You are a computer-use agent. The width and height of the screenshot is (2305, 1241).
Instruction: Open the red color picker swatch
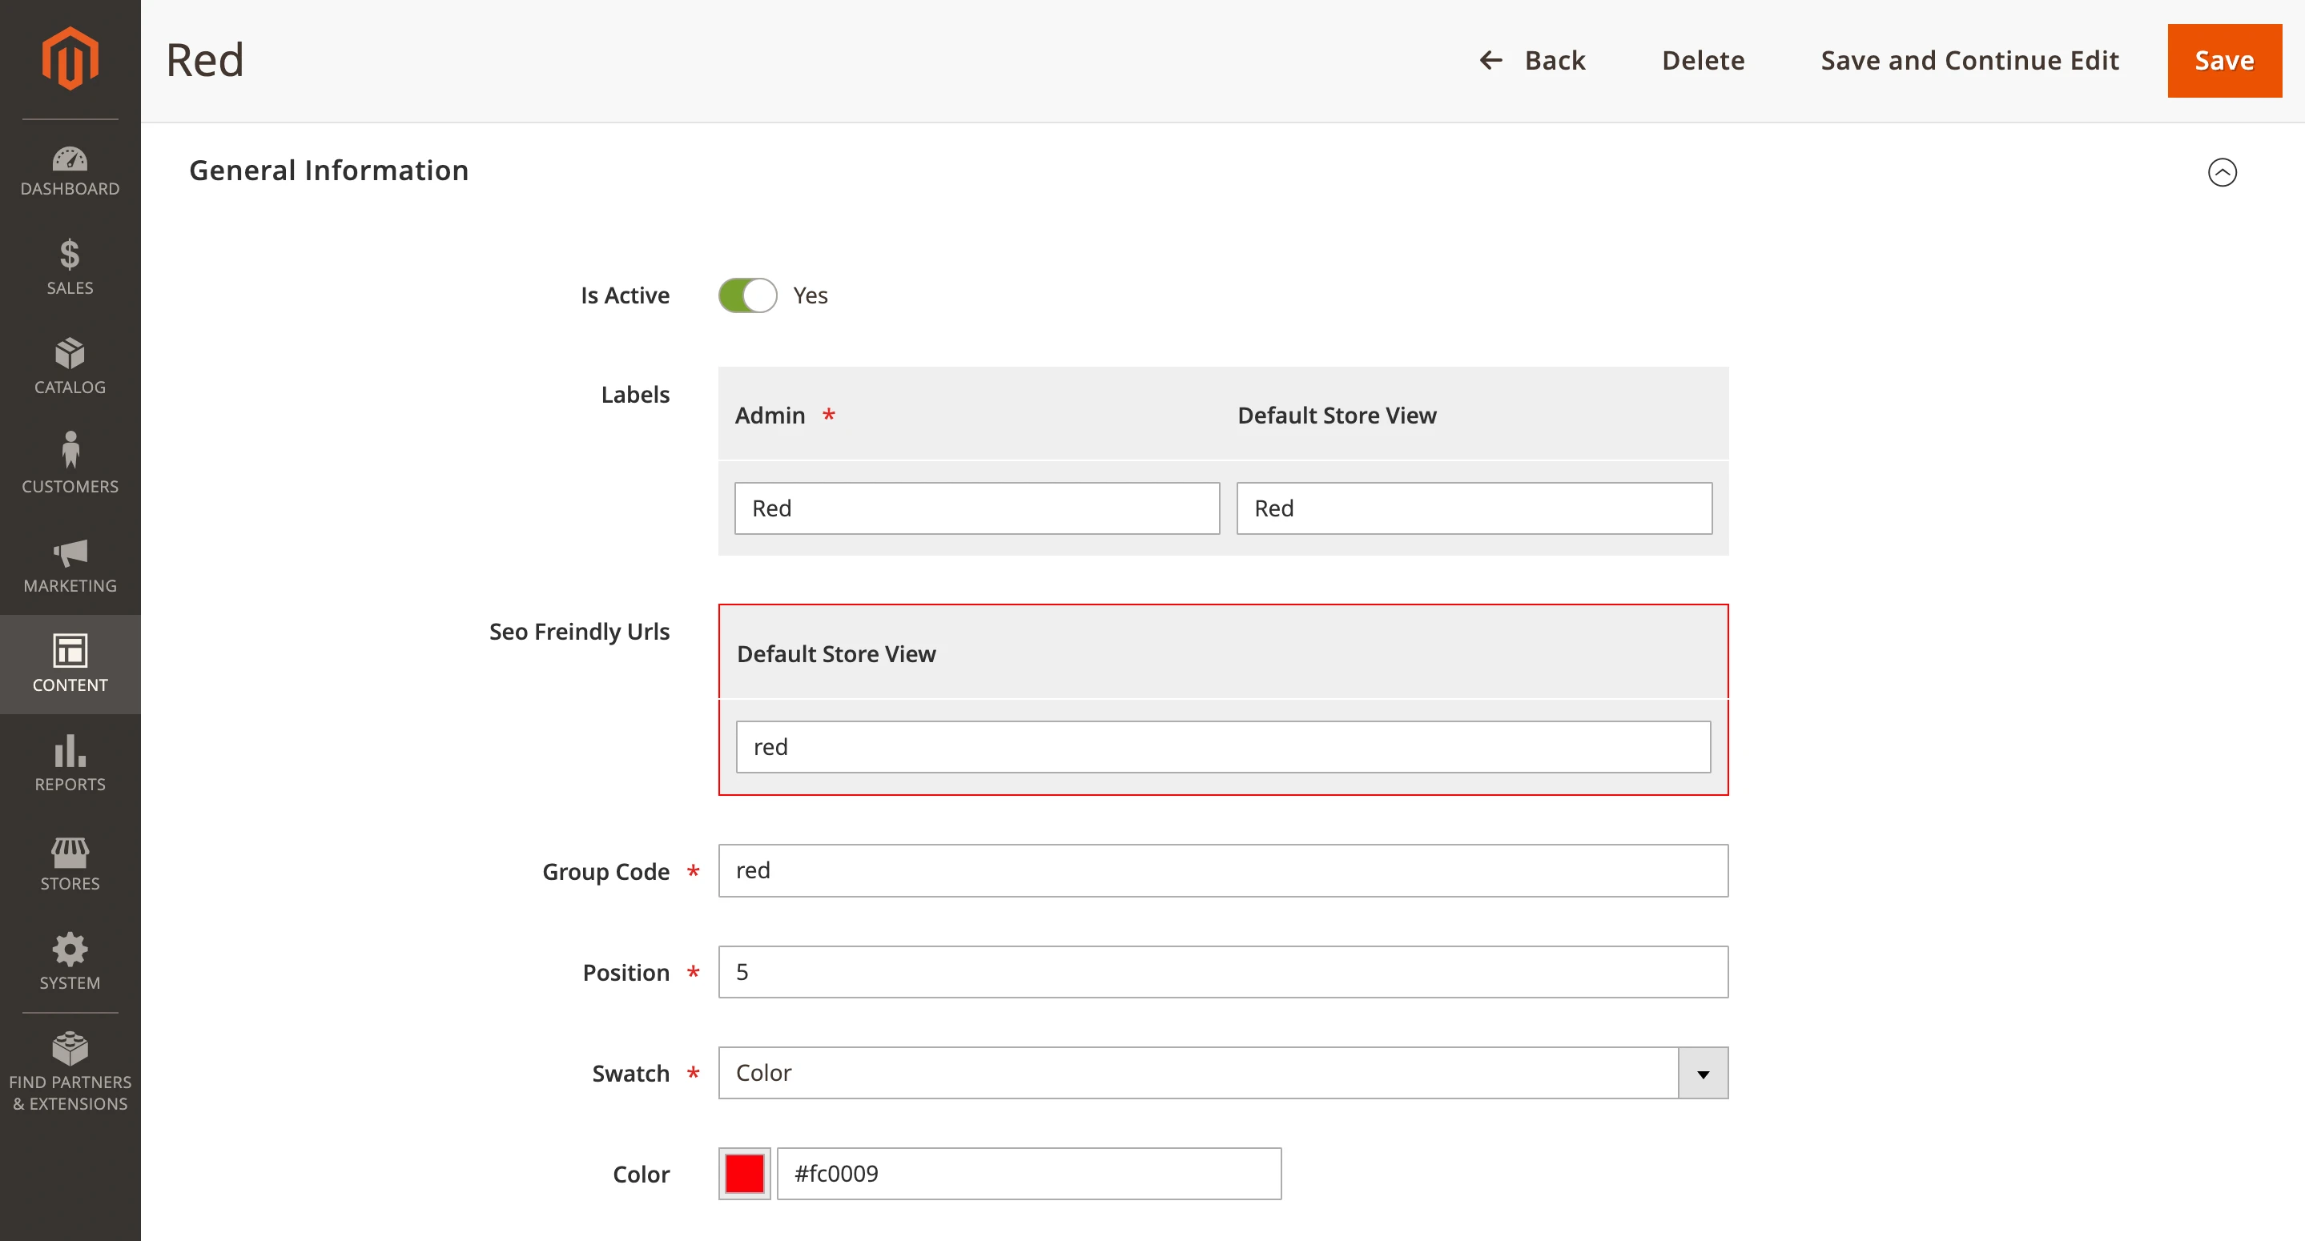pyautogui.click(x=743, y=1173)
